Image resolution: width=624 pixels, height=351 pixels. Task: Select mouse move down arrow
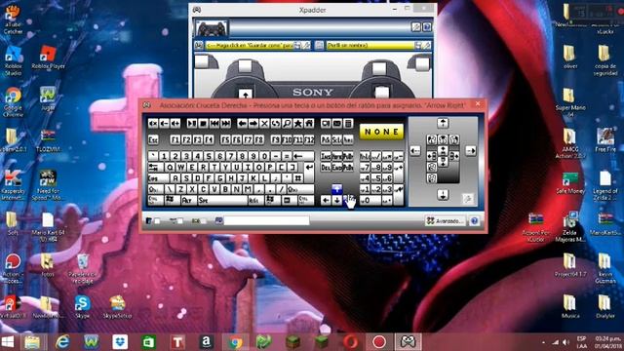pos(443,195)
